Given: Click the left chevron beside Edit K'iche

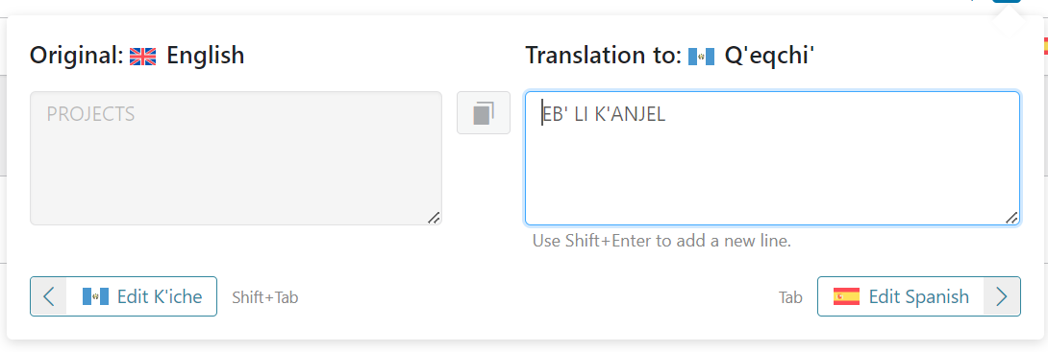Looking at the screenshot, I should click(49, 296).
